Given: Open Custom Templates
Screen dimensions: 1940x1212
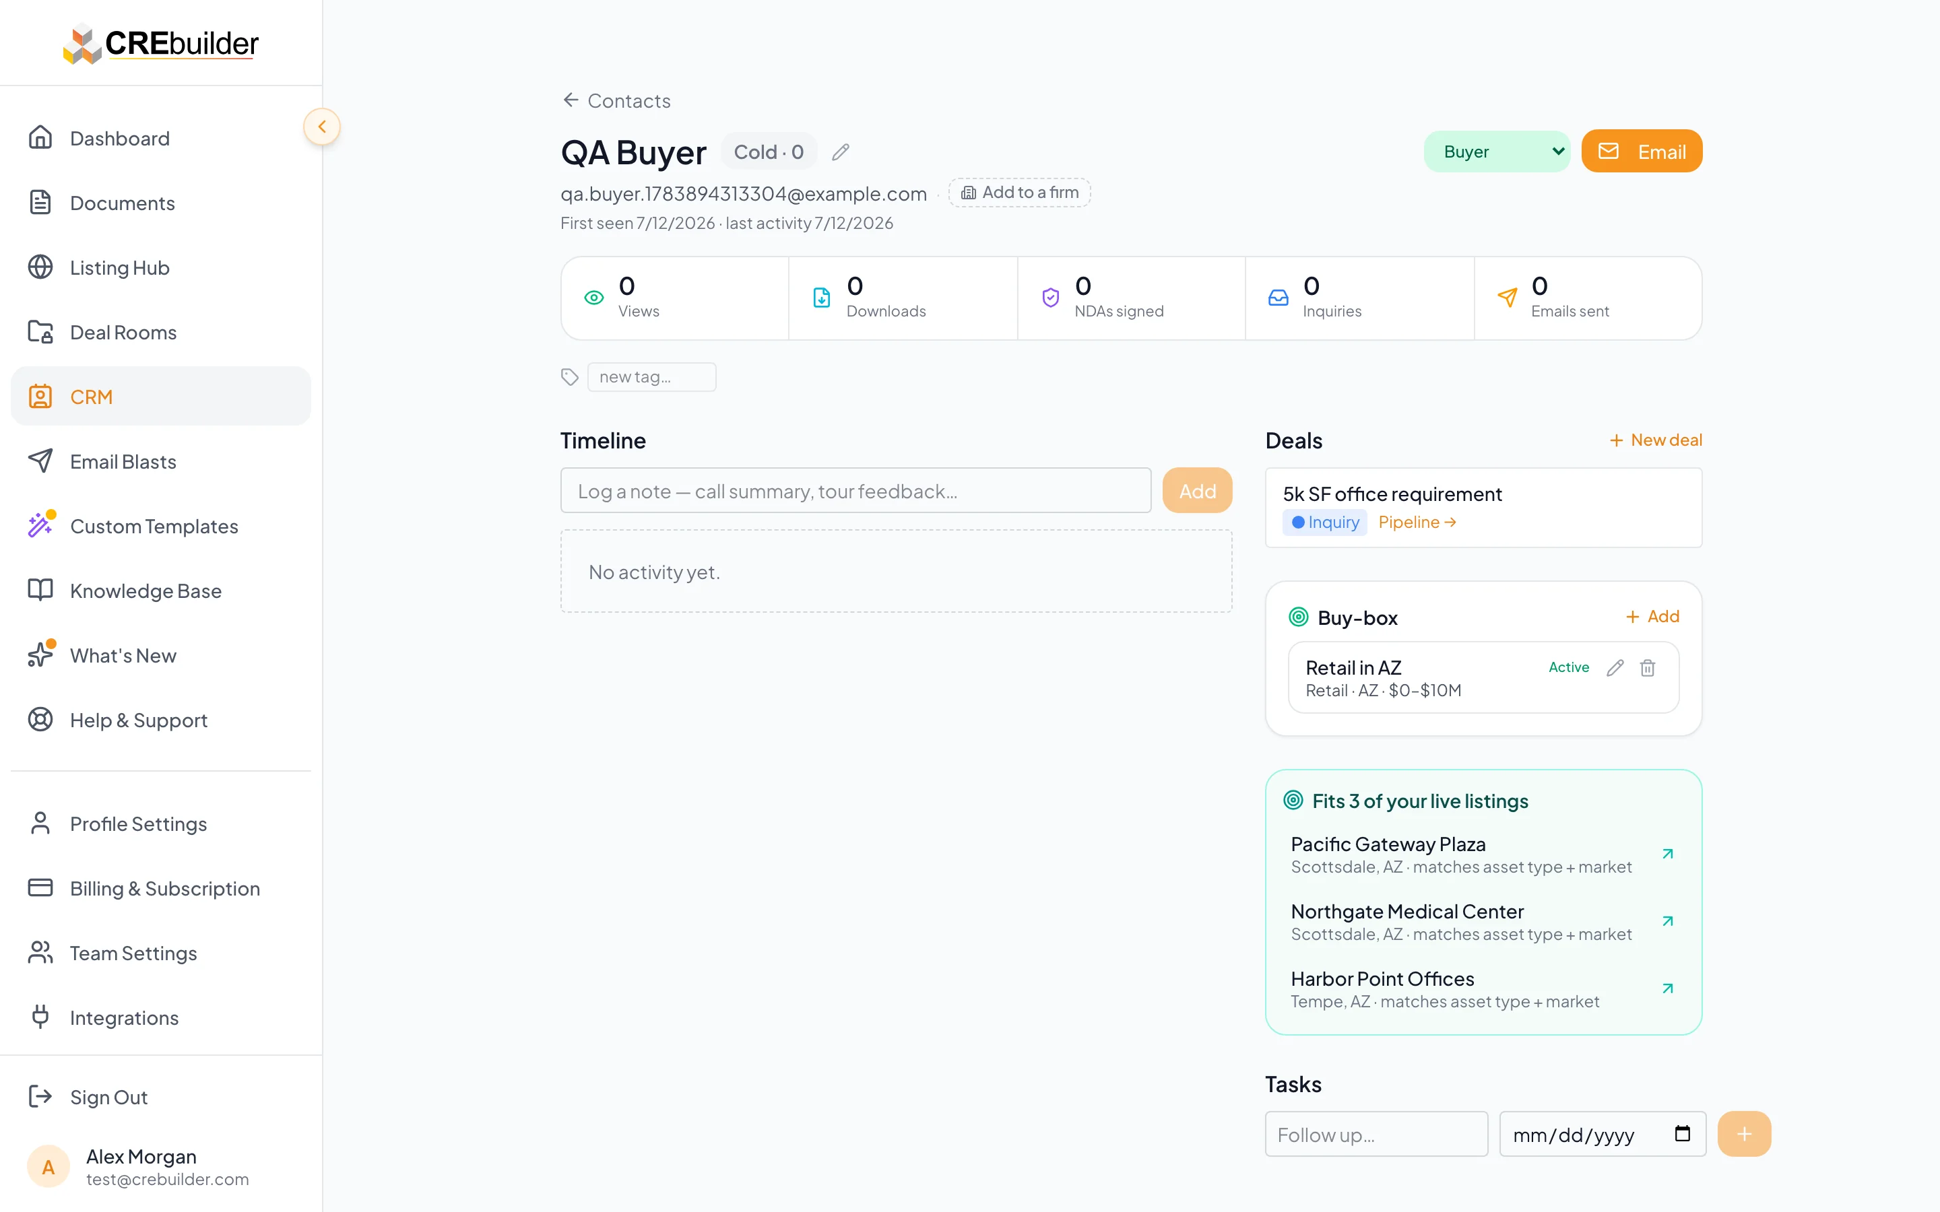Looking at the screenshot, I should pos(160,526).
